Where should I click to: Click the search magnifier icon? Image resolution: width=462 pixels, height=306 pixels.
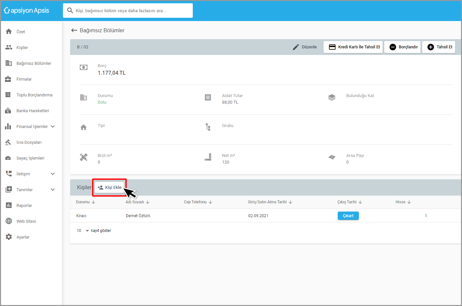pyautogui.click(x=70, y=11)
